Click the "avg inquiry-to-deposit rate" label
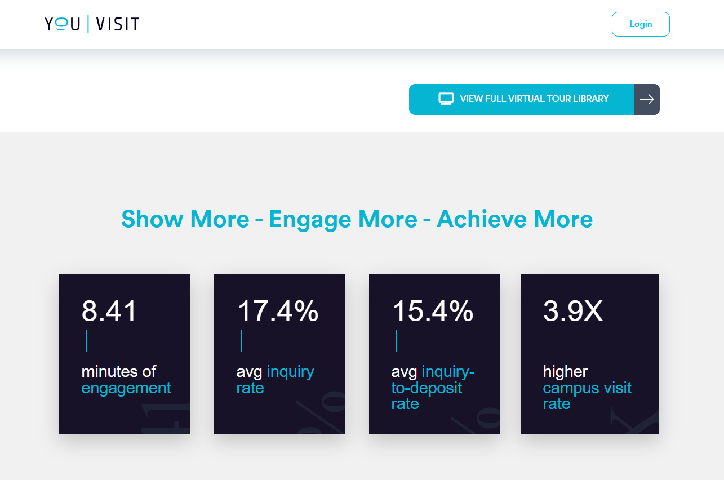 433,388
